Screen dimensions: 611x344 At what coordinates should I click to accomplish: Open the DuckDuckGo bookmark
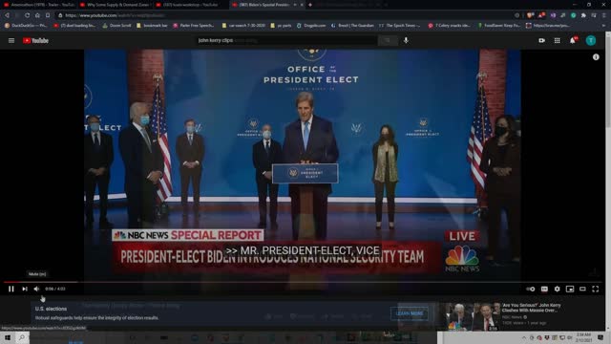[x=26, y=26]
